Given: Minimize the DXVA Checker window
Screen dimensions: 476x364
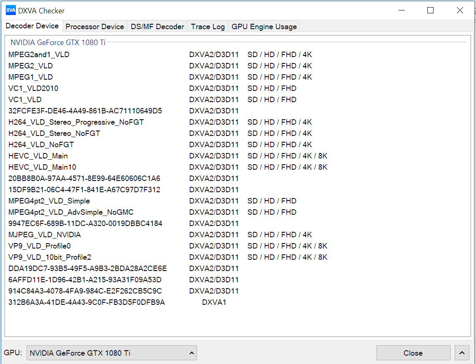Looking at the screenshot, I should pyautogui.click(x=401, y=10).
